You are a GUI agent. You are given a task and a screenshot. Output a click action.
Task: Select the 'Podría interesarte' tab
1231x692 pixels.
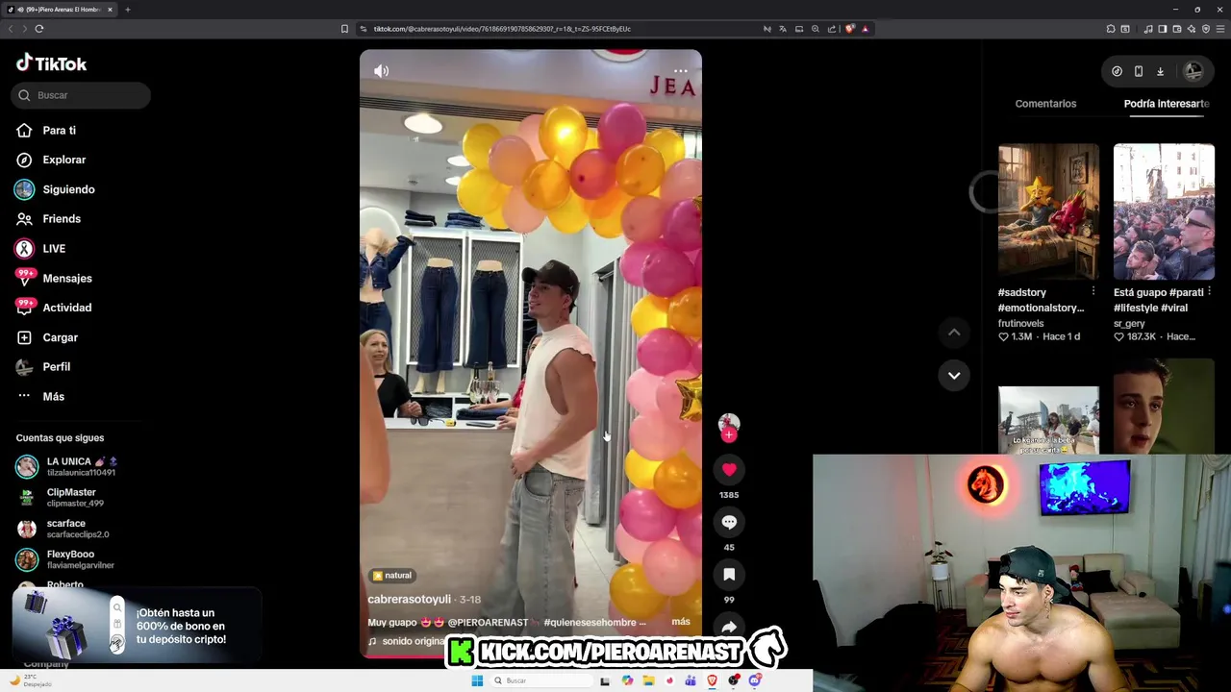1166,104
